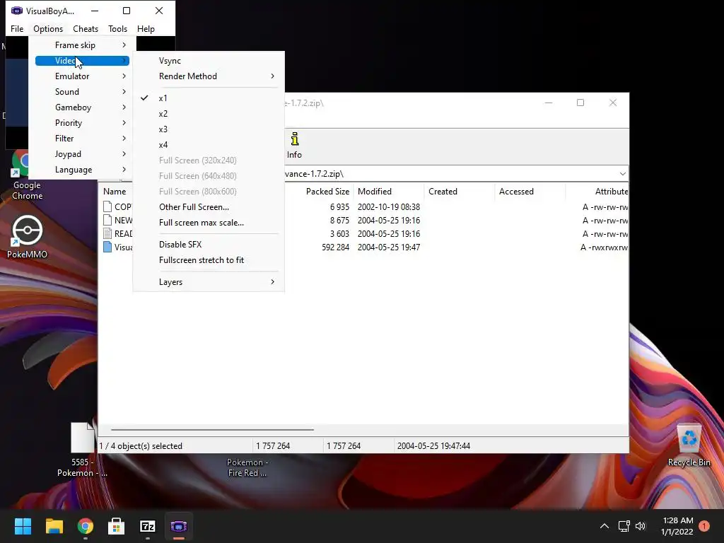
Task: Click the 7-Zip path input field
Action: point(450,174)
